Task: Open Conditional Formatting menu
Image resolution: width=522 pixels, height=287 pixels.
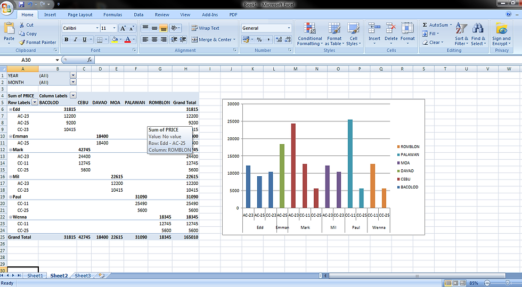Action: pyautogui.click(x=309, y=34)
